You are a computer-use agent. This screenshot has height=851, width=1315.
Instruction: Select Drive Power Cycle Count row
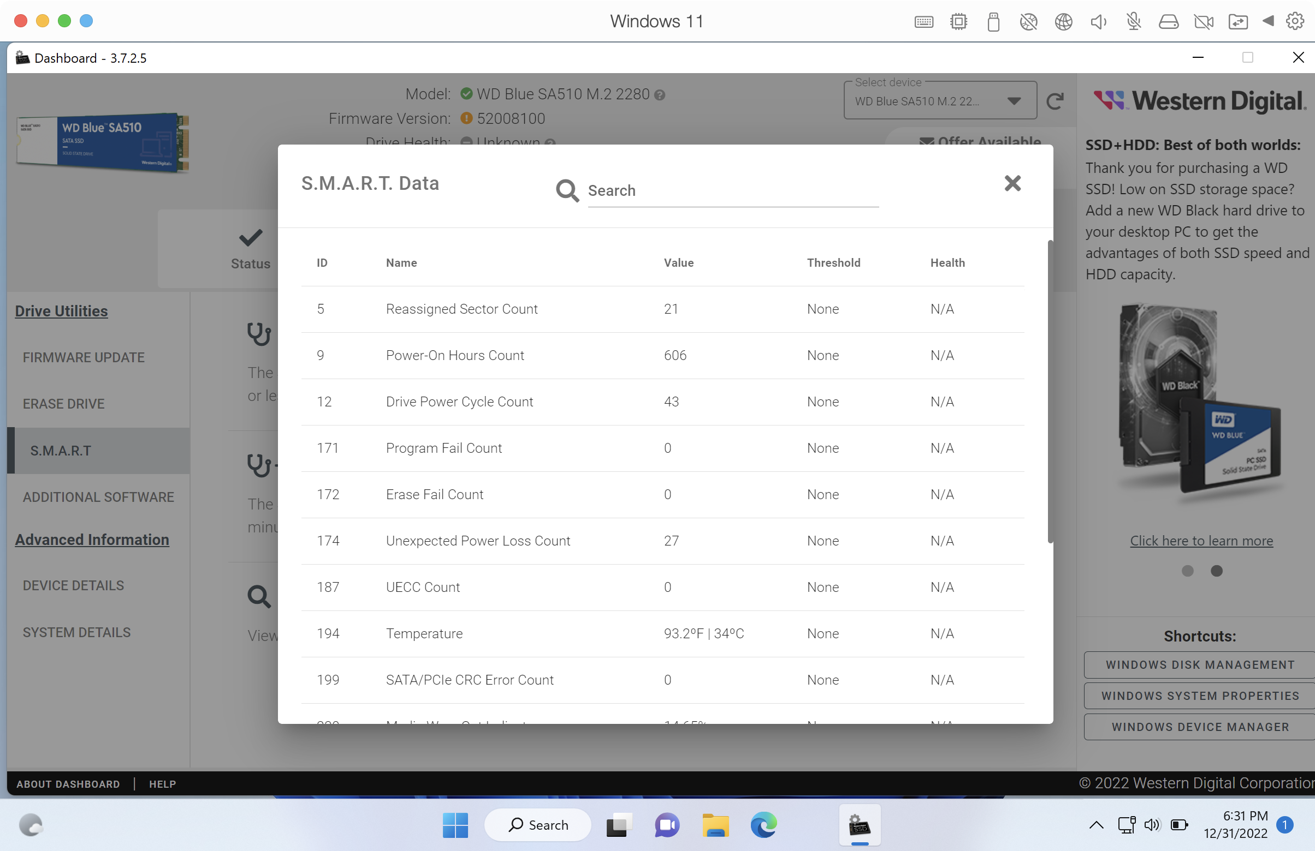point(662,401)
